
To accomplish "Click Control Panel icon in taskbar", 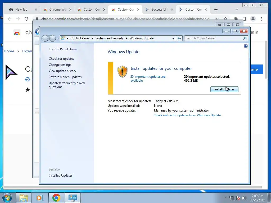I will click(x=73, y=198).
